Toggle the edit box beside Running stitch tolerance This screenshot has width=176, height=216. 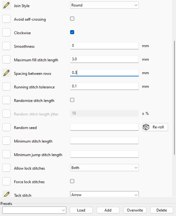6,87
